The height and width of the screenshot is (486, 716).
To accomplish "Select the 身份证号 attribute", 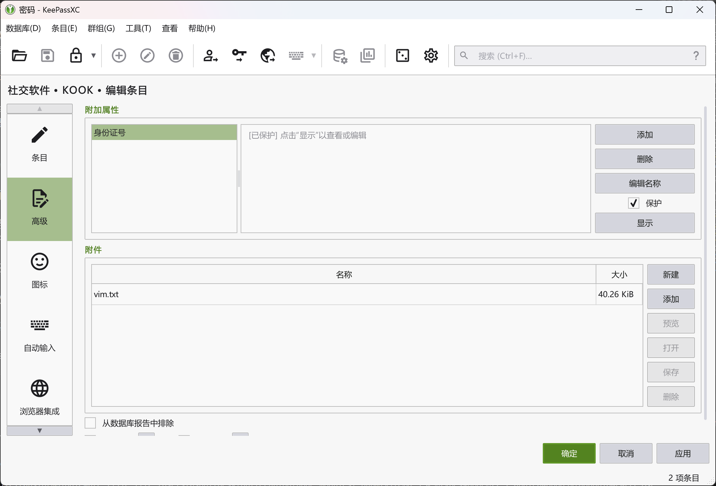I will (x=164, y=132).
